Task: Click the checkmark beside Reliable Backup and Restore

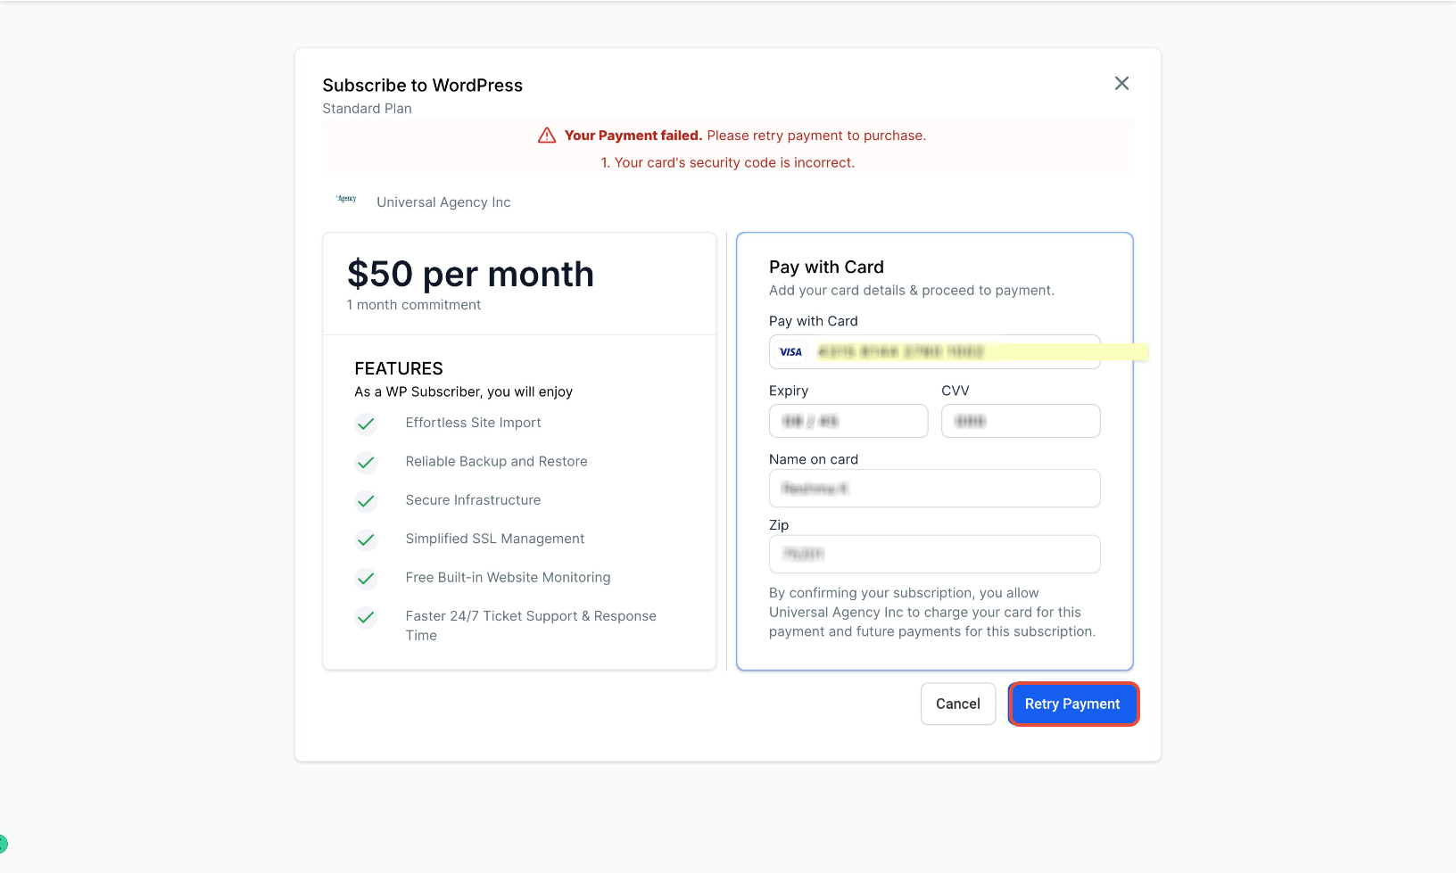Action: point(366,462)
